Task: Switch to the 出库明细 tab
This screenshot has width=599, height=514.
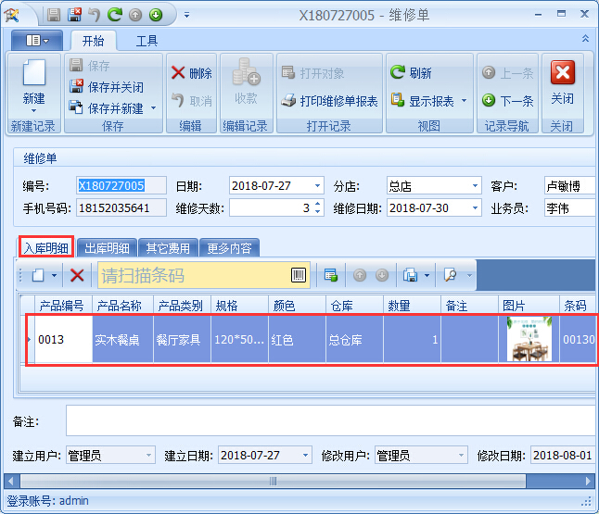Action: point(107,247)
